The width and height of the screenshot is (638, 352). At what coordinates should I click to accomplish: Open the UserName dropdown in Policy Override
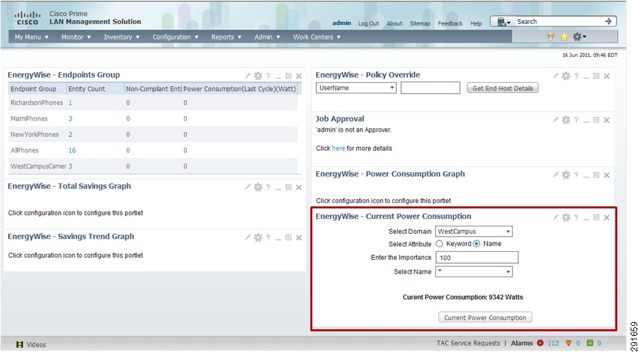(356, 87)
